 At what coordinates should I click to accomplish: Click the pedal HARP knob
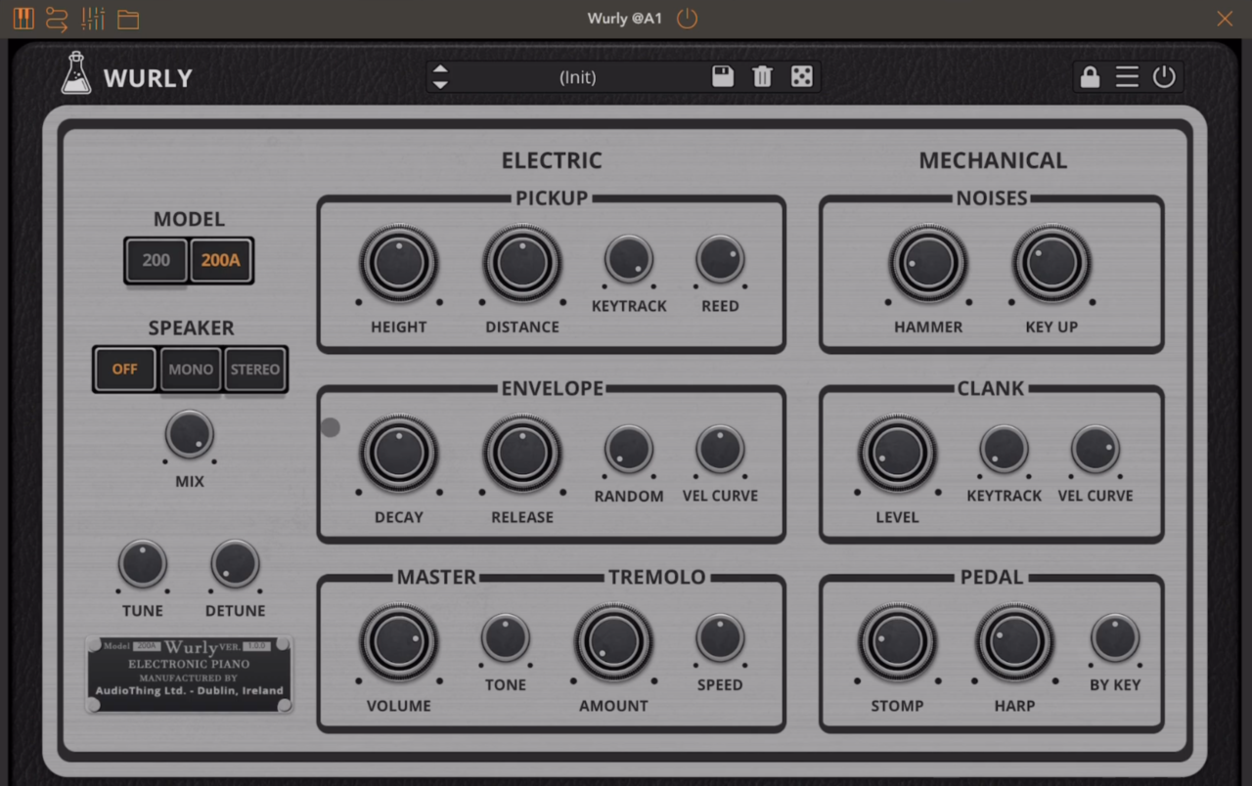[1014, 642]
